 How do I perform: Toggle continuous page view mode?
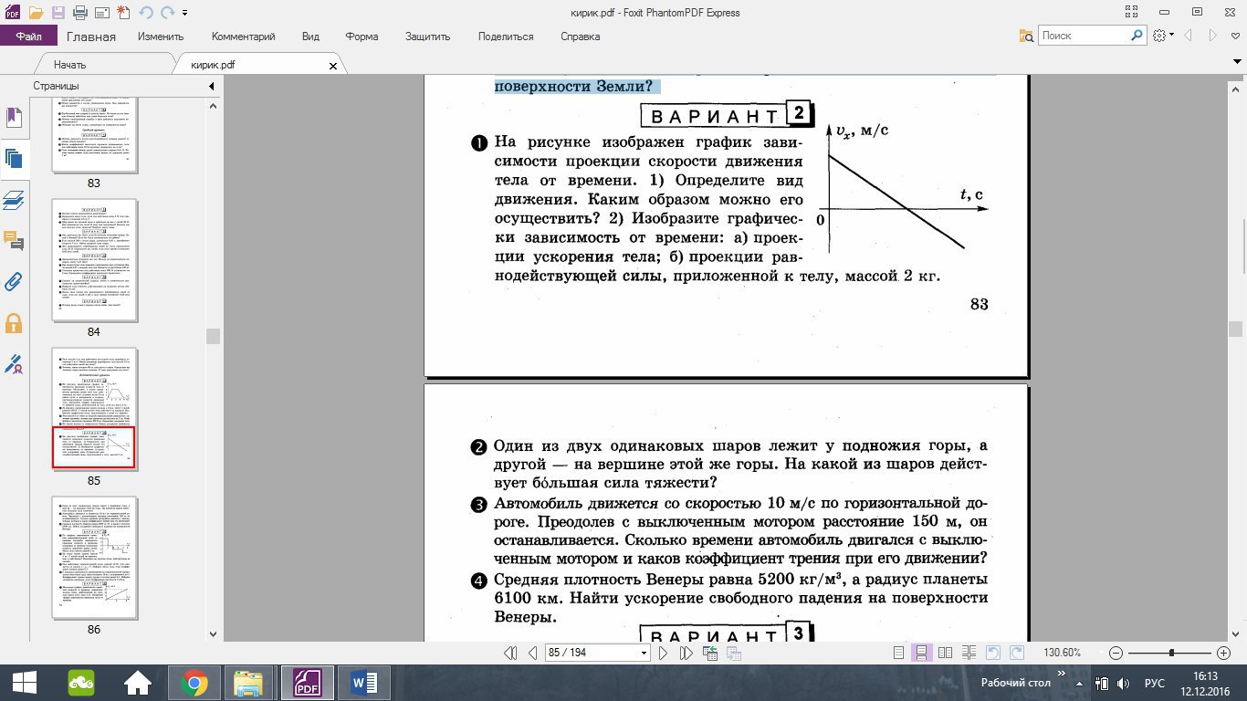pos(922,653)
